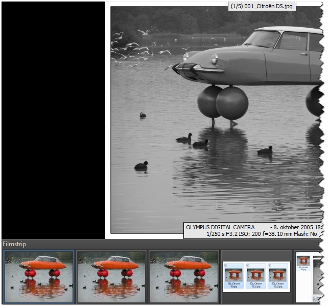Click the small file icon in fifth thumbnail

point(302,264)
